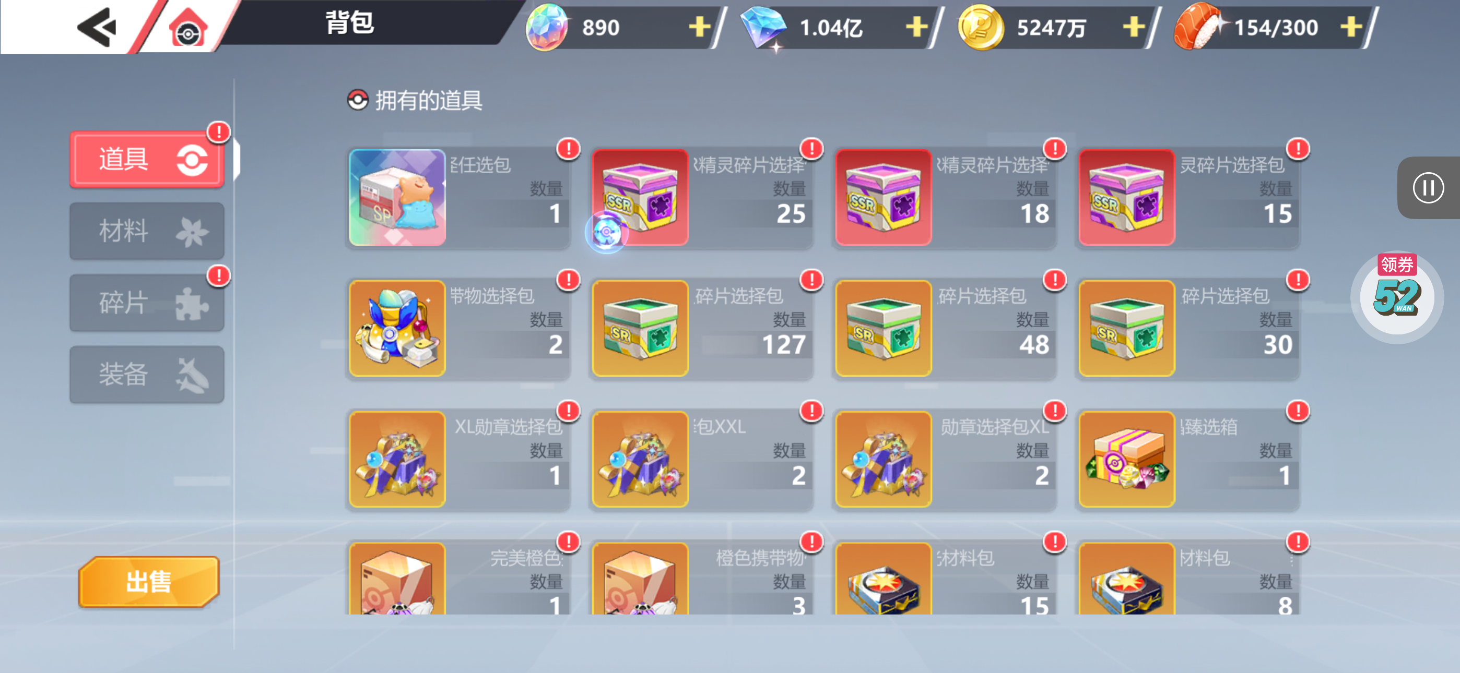1460x673 pixels.
Task: Switch to the 材料 materials tab
Action: 147,231
